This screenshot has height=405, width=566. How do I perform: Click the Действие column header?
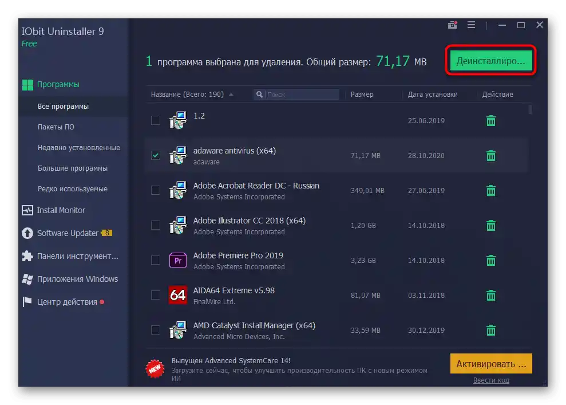pyautogui.click(x=497, y=95)
